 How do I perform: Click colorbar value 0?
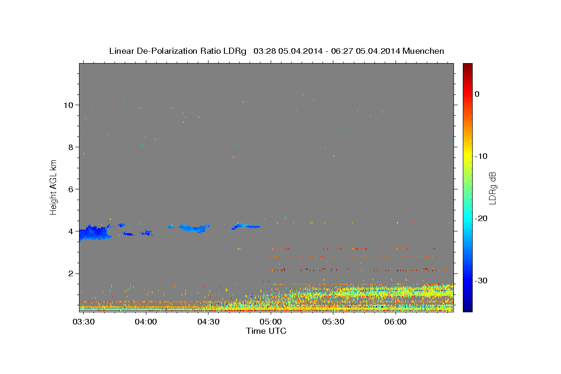point(477,94)
